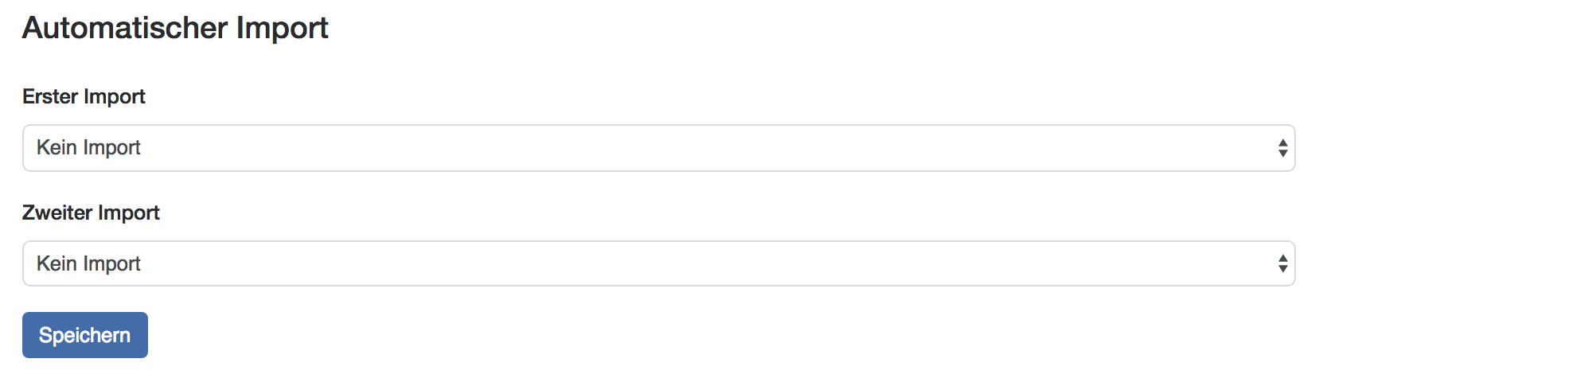Open the Erster Import dropdown
Image resolution: width=1592 pixels, height=382 pixels.
point(658,148)
